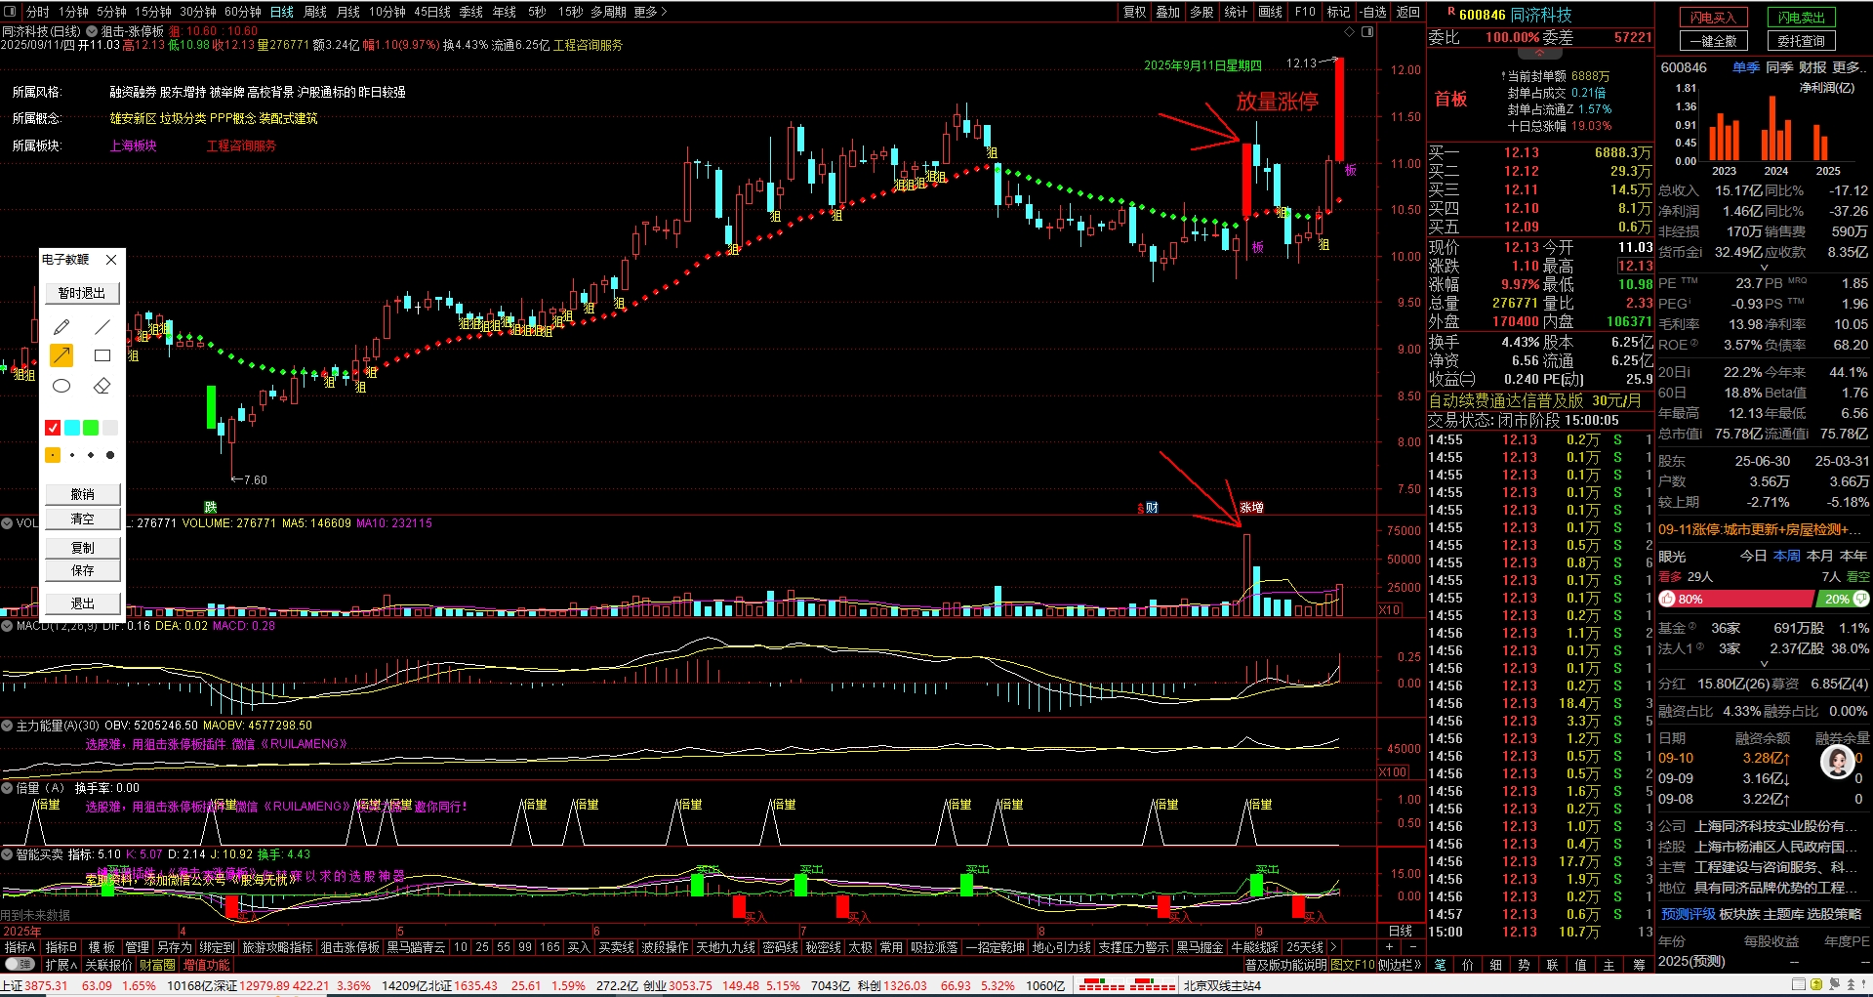Screen dimensions: 1873x997
Task: Switch to the 周线 weekly chart
Action: pos(315,12)
